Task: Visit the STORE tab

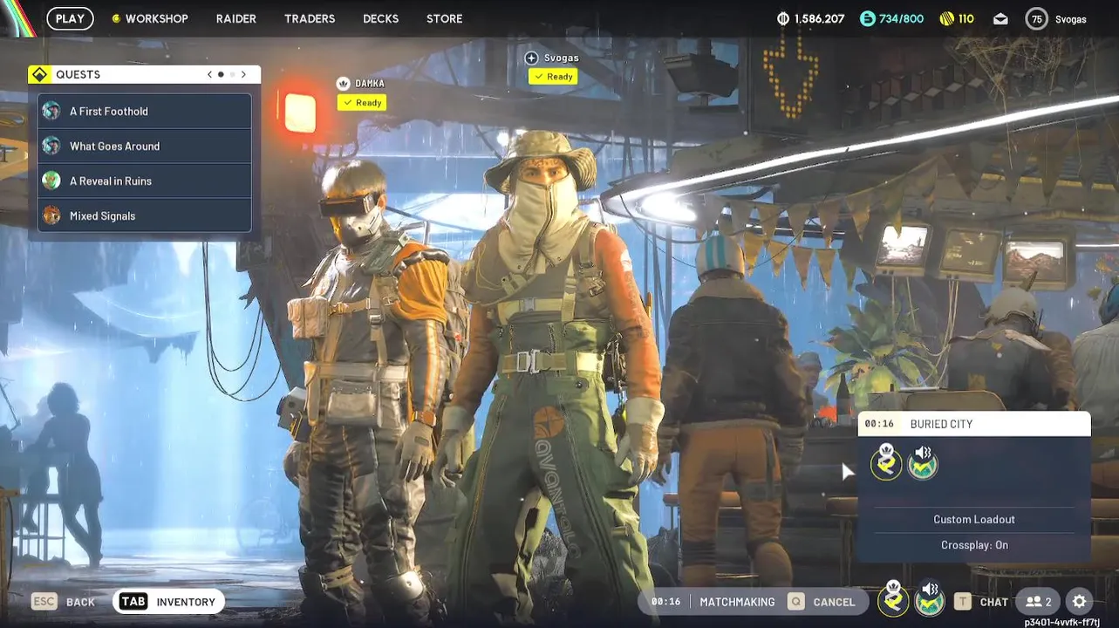Action: 445,18
